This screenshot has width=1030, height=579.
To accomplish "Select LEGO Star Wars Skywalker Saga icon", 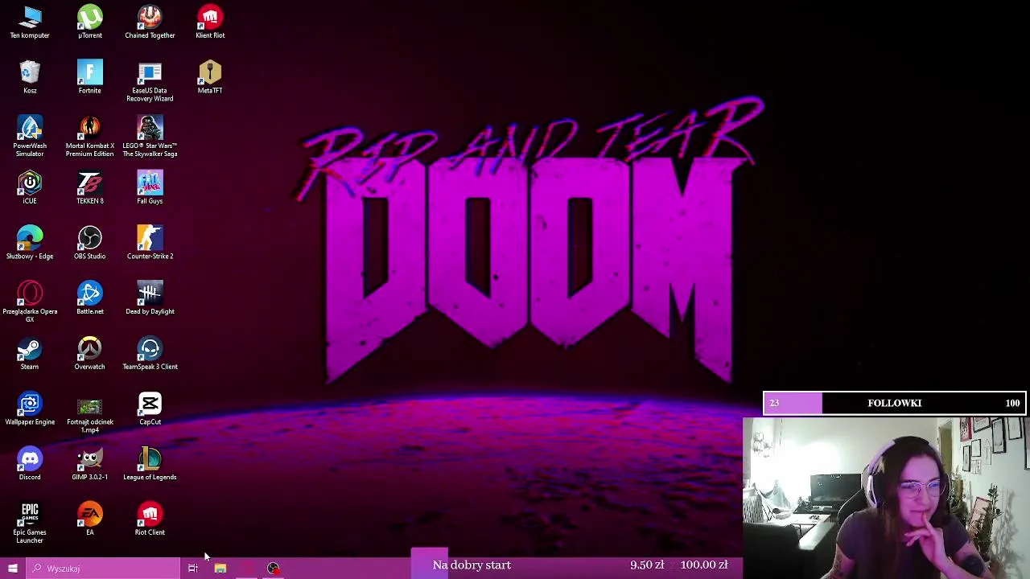I will click(x=150, y=136).
